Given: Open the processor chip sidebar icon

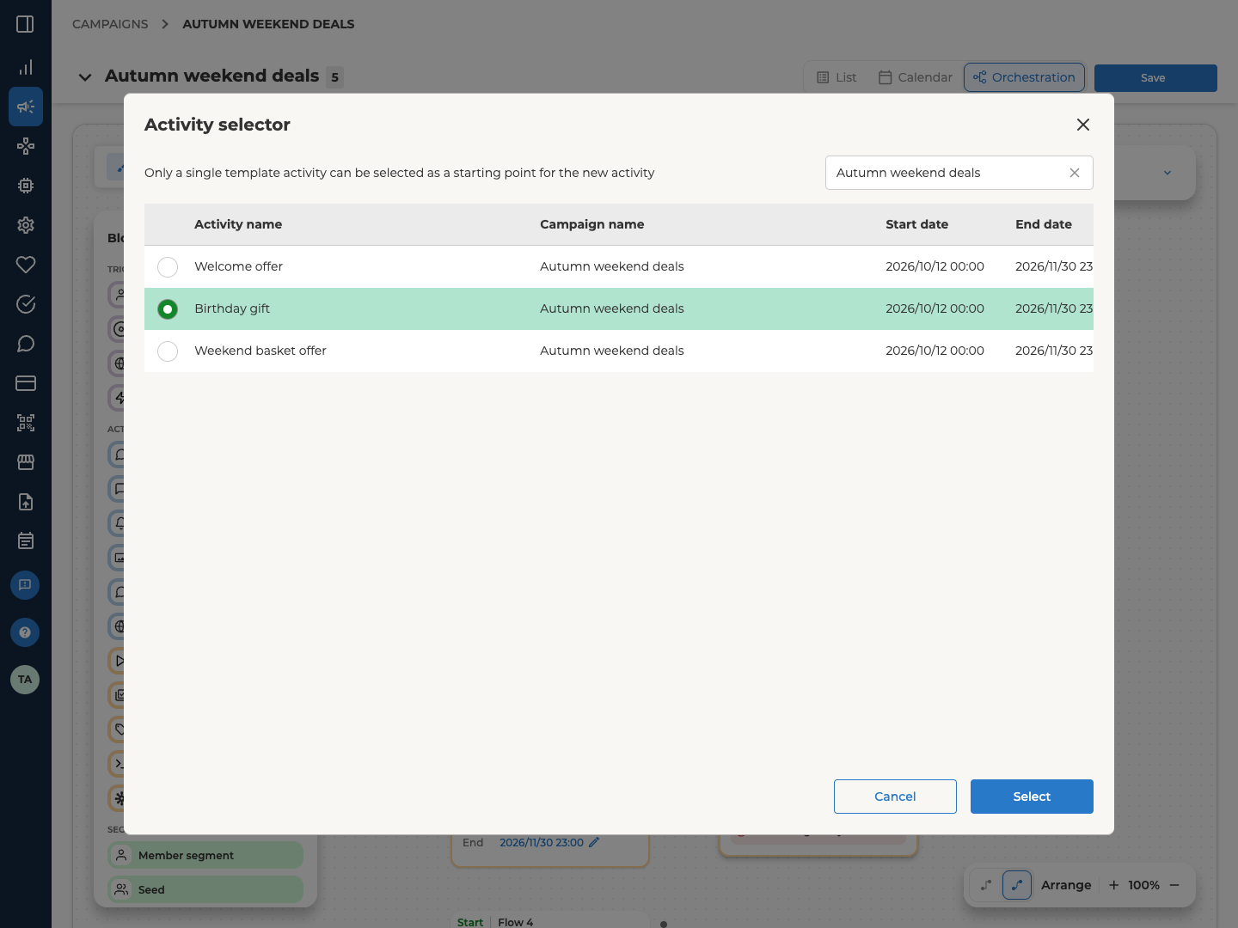Looking at the screenshot, I should click(x=26, y=186).
